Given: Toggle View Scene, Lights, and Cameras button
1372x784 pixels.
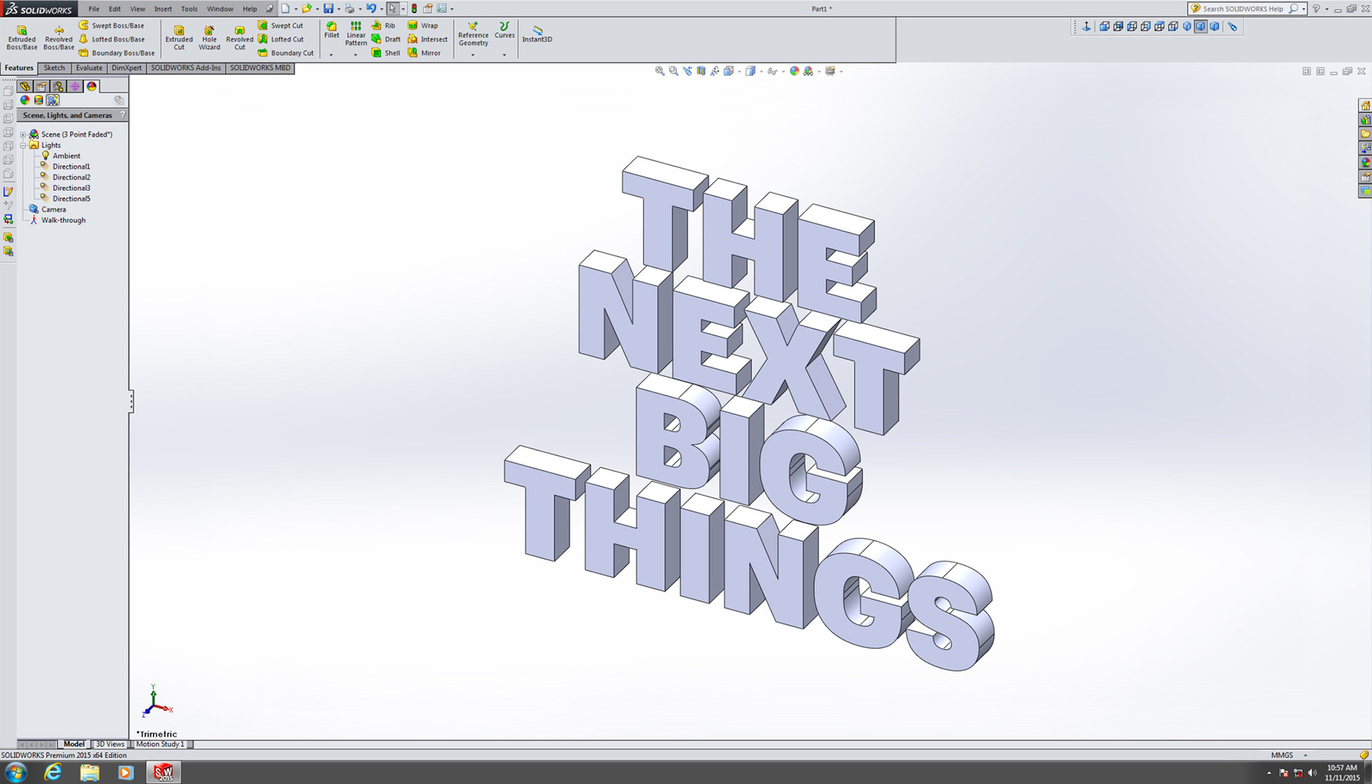Looking at the screenshot, I should tap(53, 100).
